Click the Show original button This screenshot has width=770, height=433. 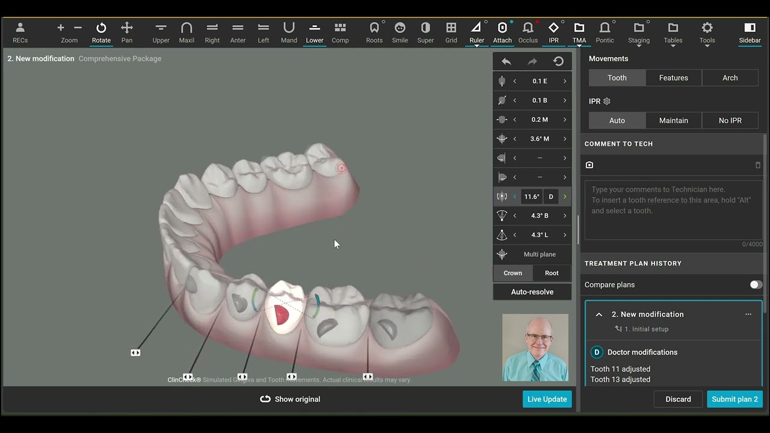(x=290, y=399)
